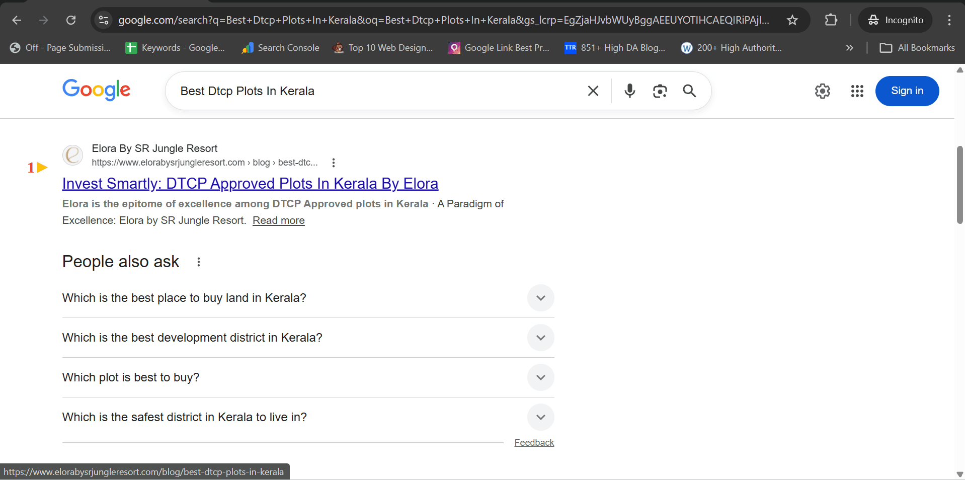Click the Google logo
The image size is (965, 480).
point(97,90)
